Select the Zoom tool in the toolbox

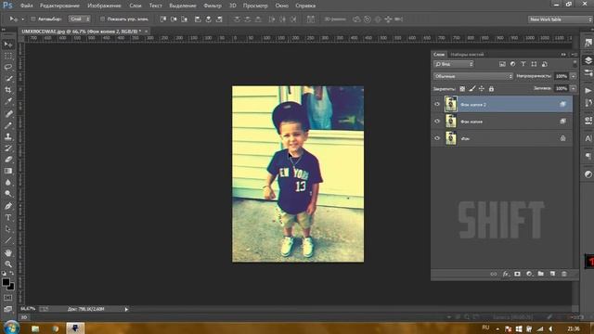8,263
